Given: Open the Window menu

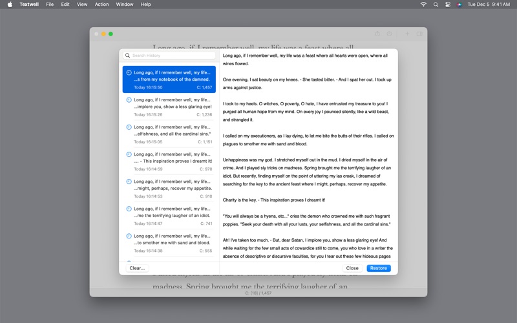Looking at the screenshot, I should click(x=125, y=5).
